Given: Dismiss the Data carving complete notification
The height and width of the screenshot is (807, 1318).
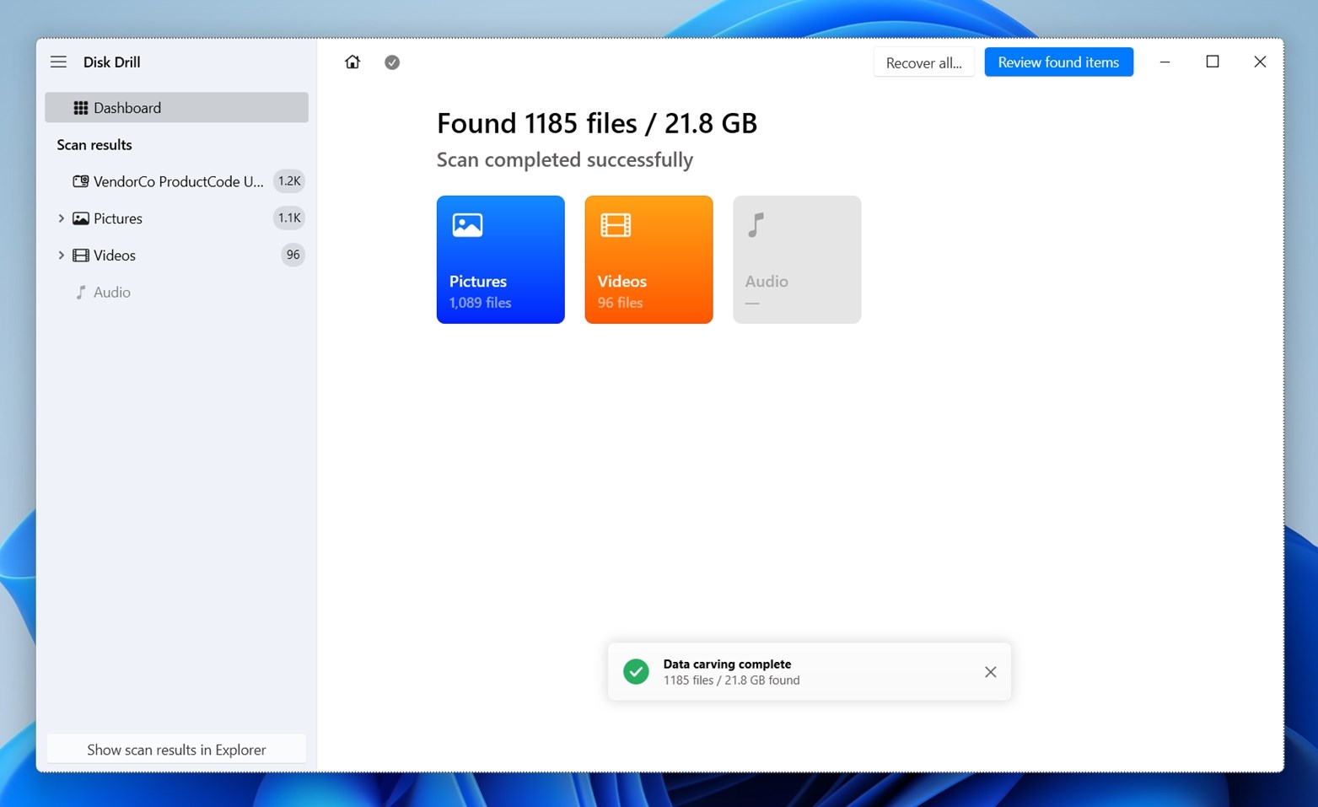Looking at the screenshot, I should coord(990,672).
